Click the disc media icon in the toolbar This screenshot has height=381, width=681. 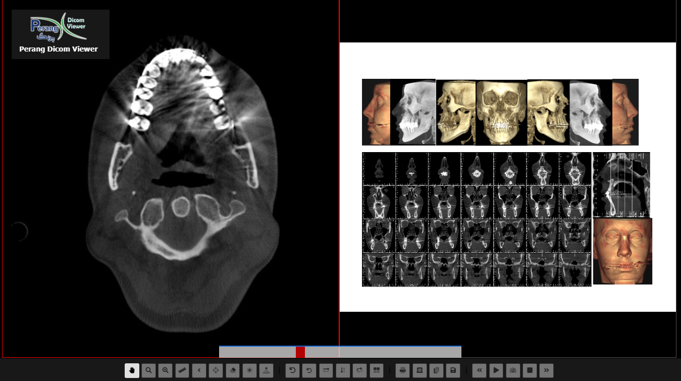420,370
